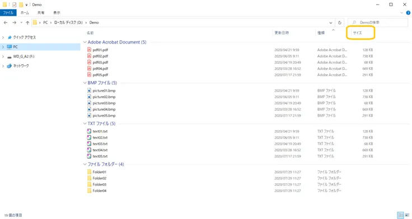Select the text03.txt file icon

click(x=89, y=144)
